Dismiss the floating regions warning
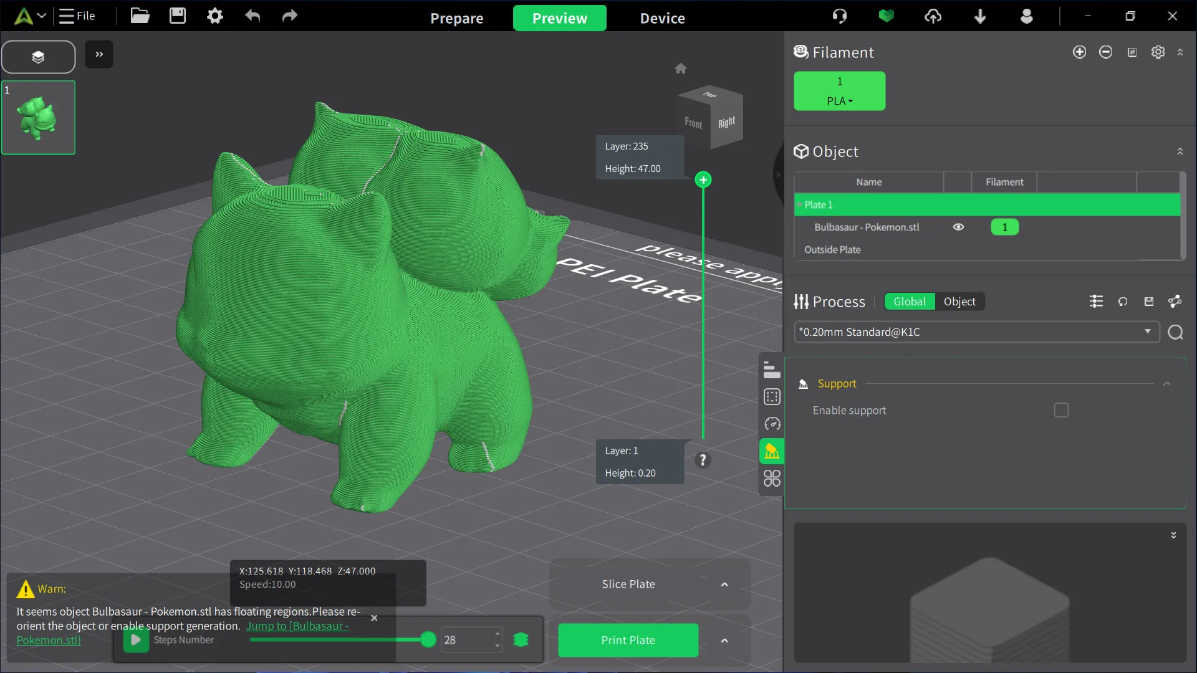The image size is (1197, 673). 374,618
